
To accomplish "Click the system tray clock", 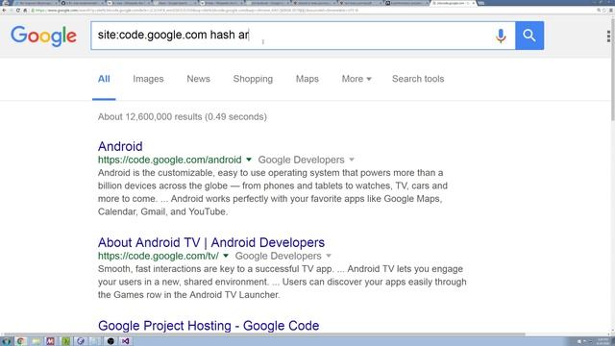I will pos(603,341).
